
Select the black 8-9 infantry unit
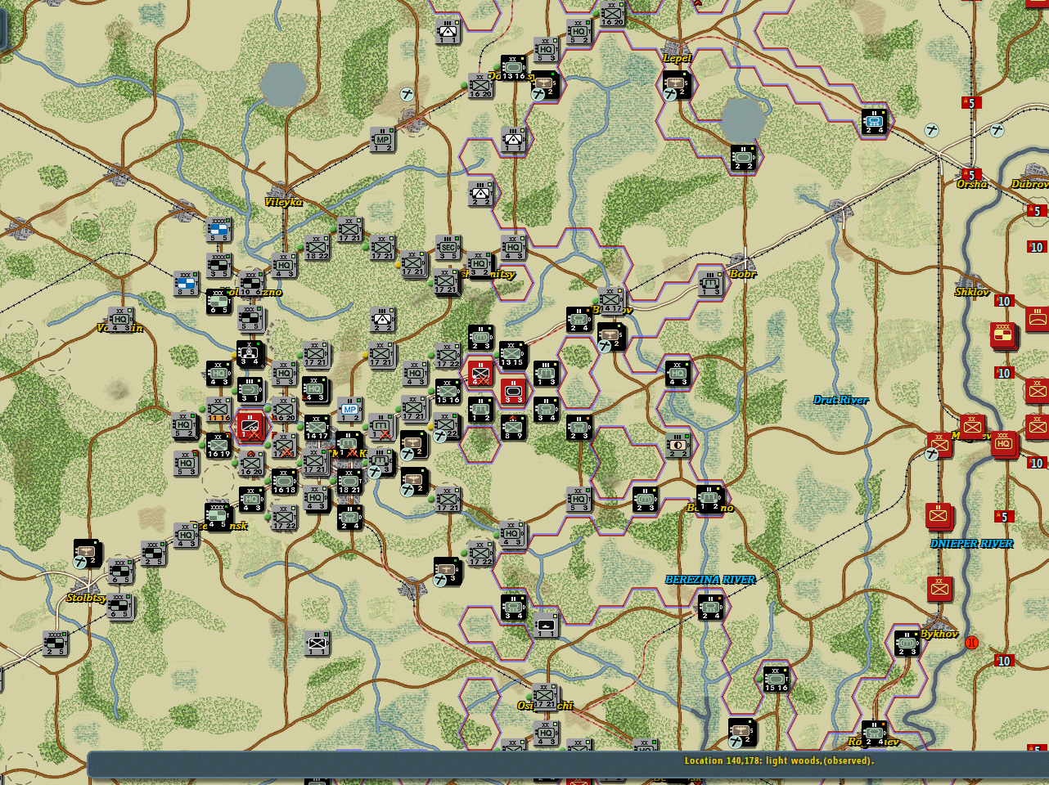tap(513, 428)
